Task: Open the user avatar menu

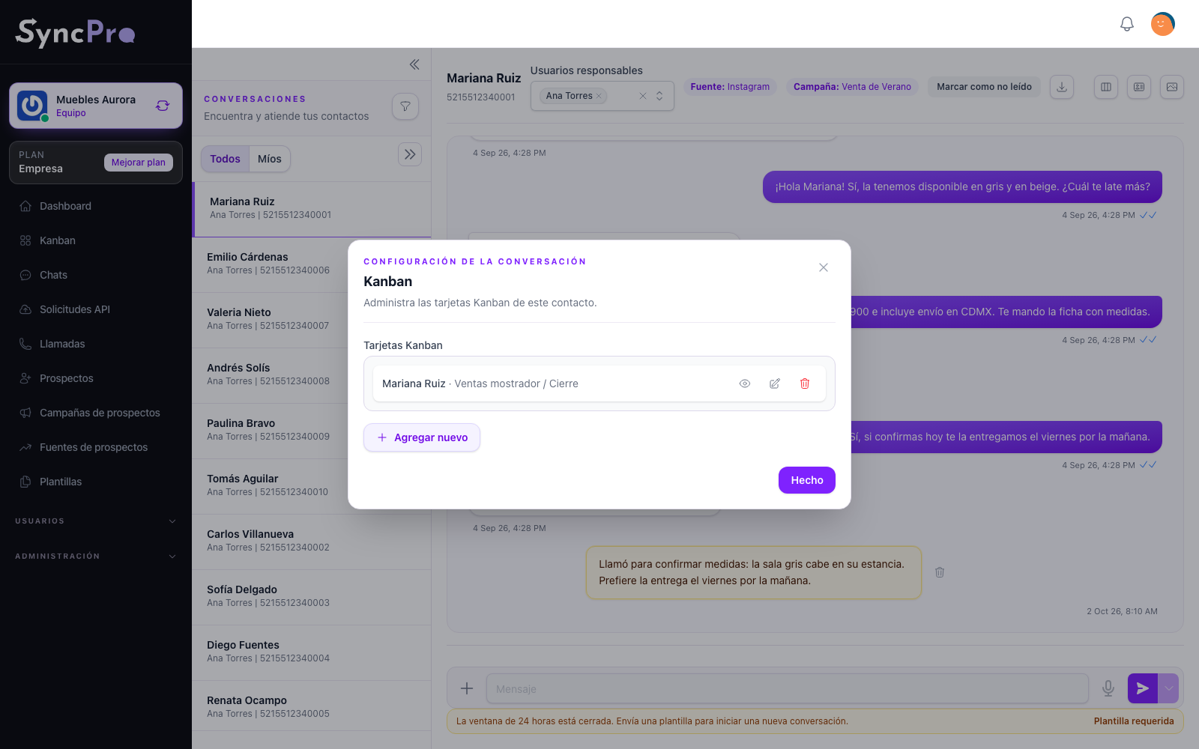Action: point(1162,24)
